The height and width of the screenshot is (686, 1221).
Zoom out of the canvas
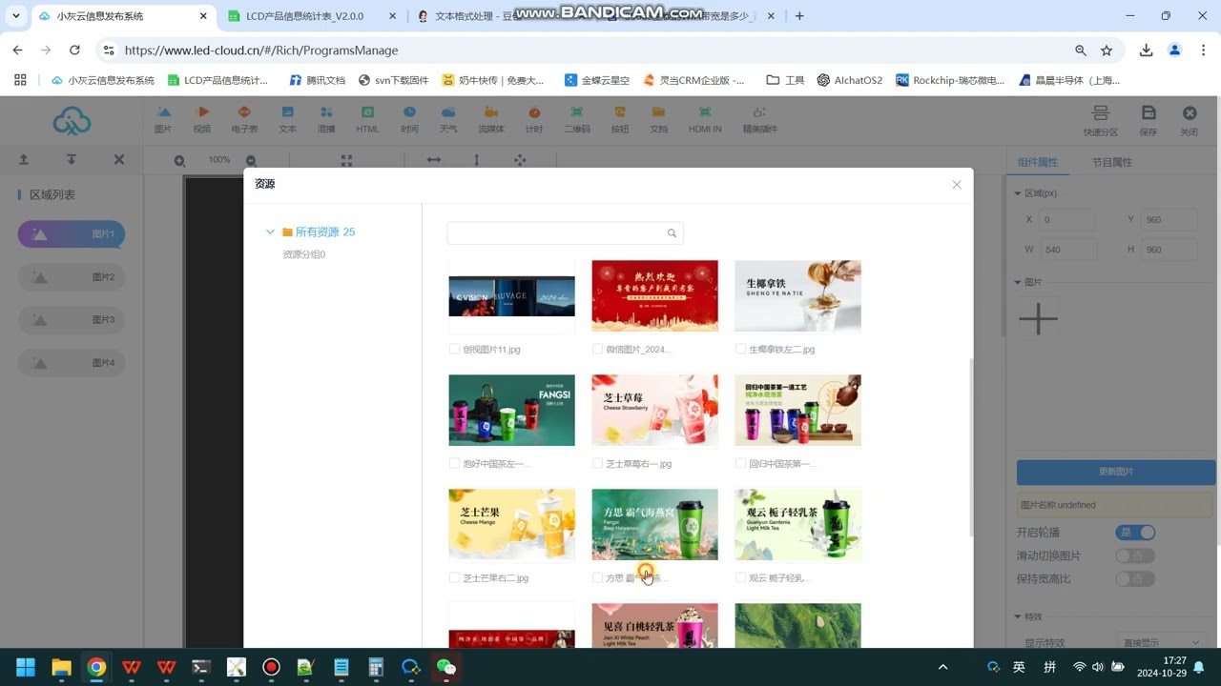(251, 161)
